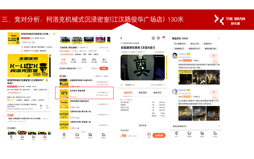254x159 pixels.
Task: Open the 全国通用优惠券 deal thumbnail in group-buy list
Action: click(64, 83)
